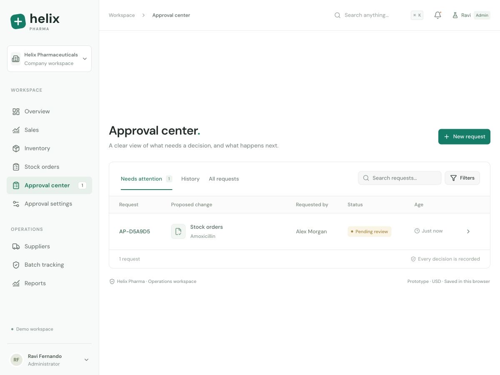Open request row chevron for AP-D5A9D5

468,231
